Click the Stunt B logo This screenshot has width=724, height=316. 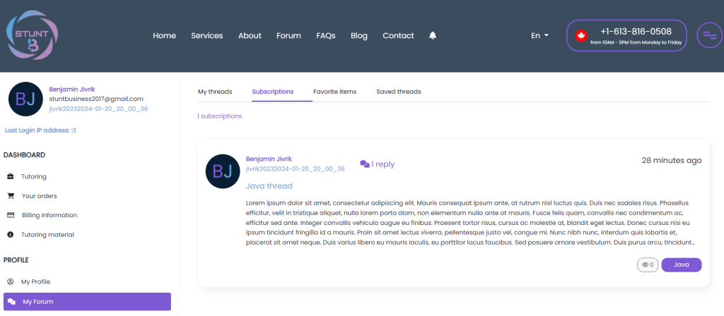pyautogui.click(x=33, y=35)
